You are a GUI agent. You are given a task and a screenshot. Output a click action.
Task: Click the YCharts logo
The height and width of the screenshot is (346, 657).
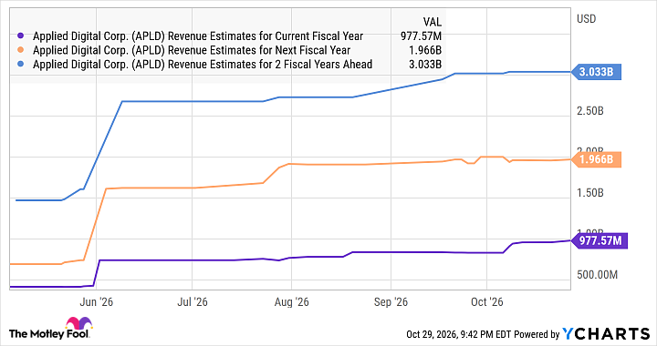pos(606,333)
